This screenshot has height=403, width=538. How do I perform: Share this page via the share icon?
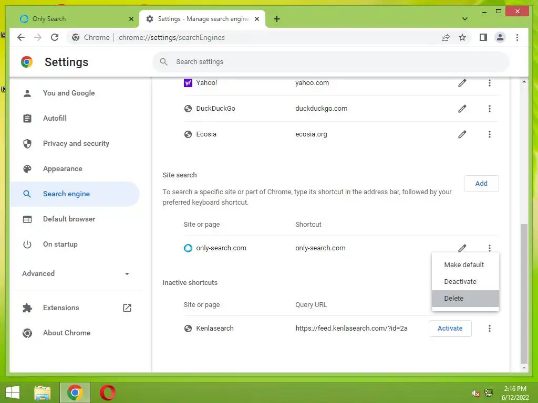coord(446,37)
